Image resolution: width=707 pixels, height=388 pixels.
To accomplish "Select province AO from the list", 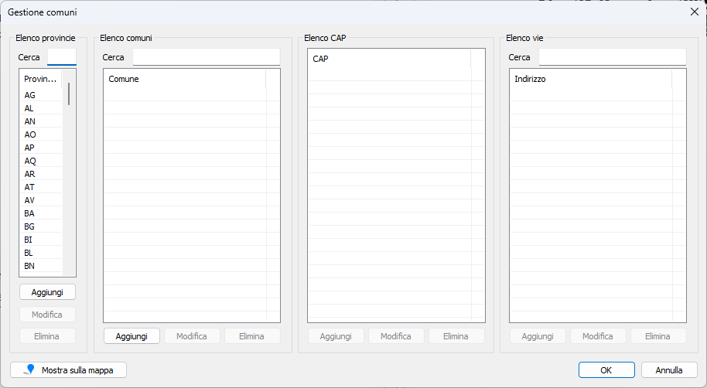I will click(x=30, y=134).
